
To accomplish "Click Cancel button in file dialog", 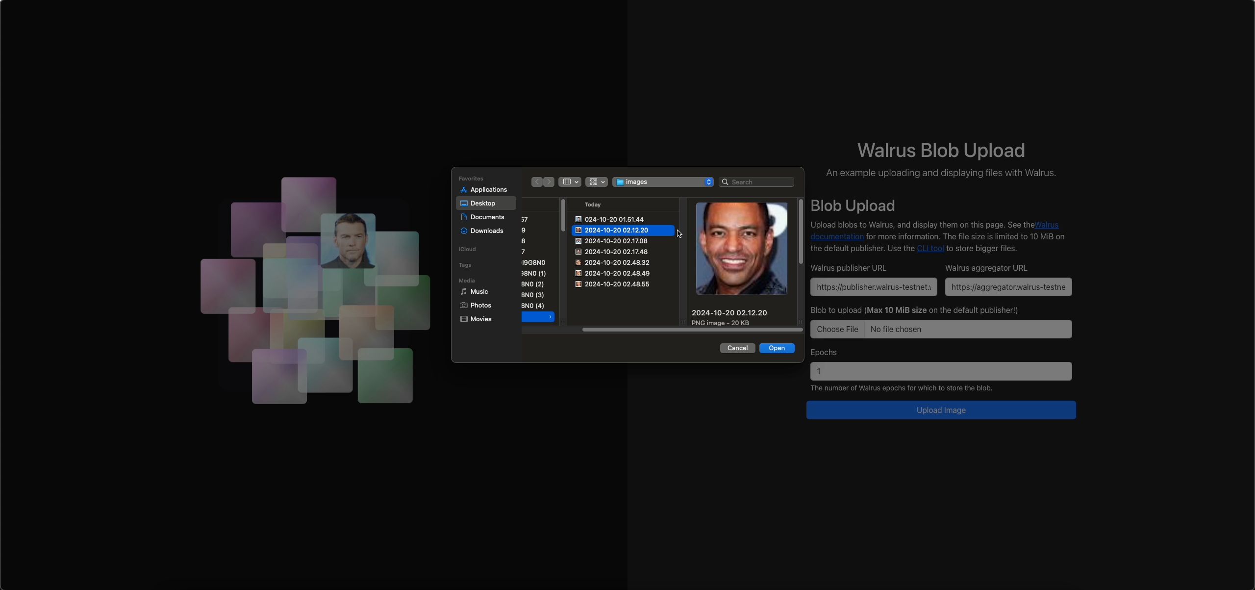I will coord(736,347).
